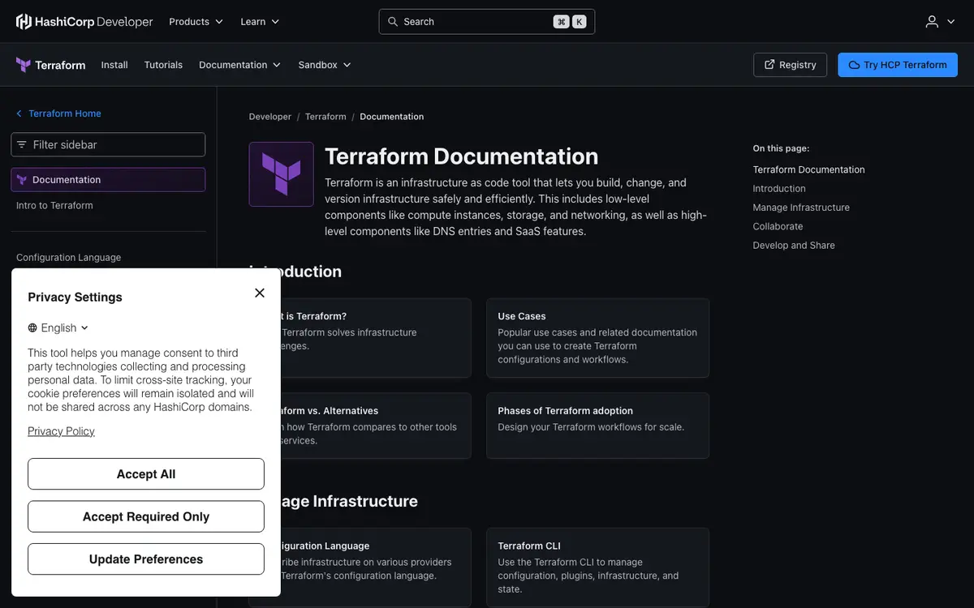This screenshot has width=974, height=608.
Task: Click the external link icon on Registry
Action: [769, 65]
